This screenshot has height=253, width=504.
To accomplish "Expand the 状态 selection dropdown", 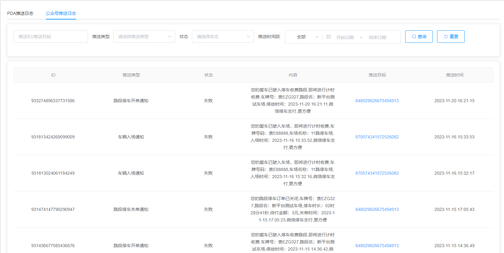I will [x=223, y=37].
